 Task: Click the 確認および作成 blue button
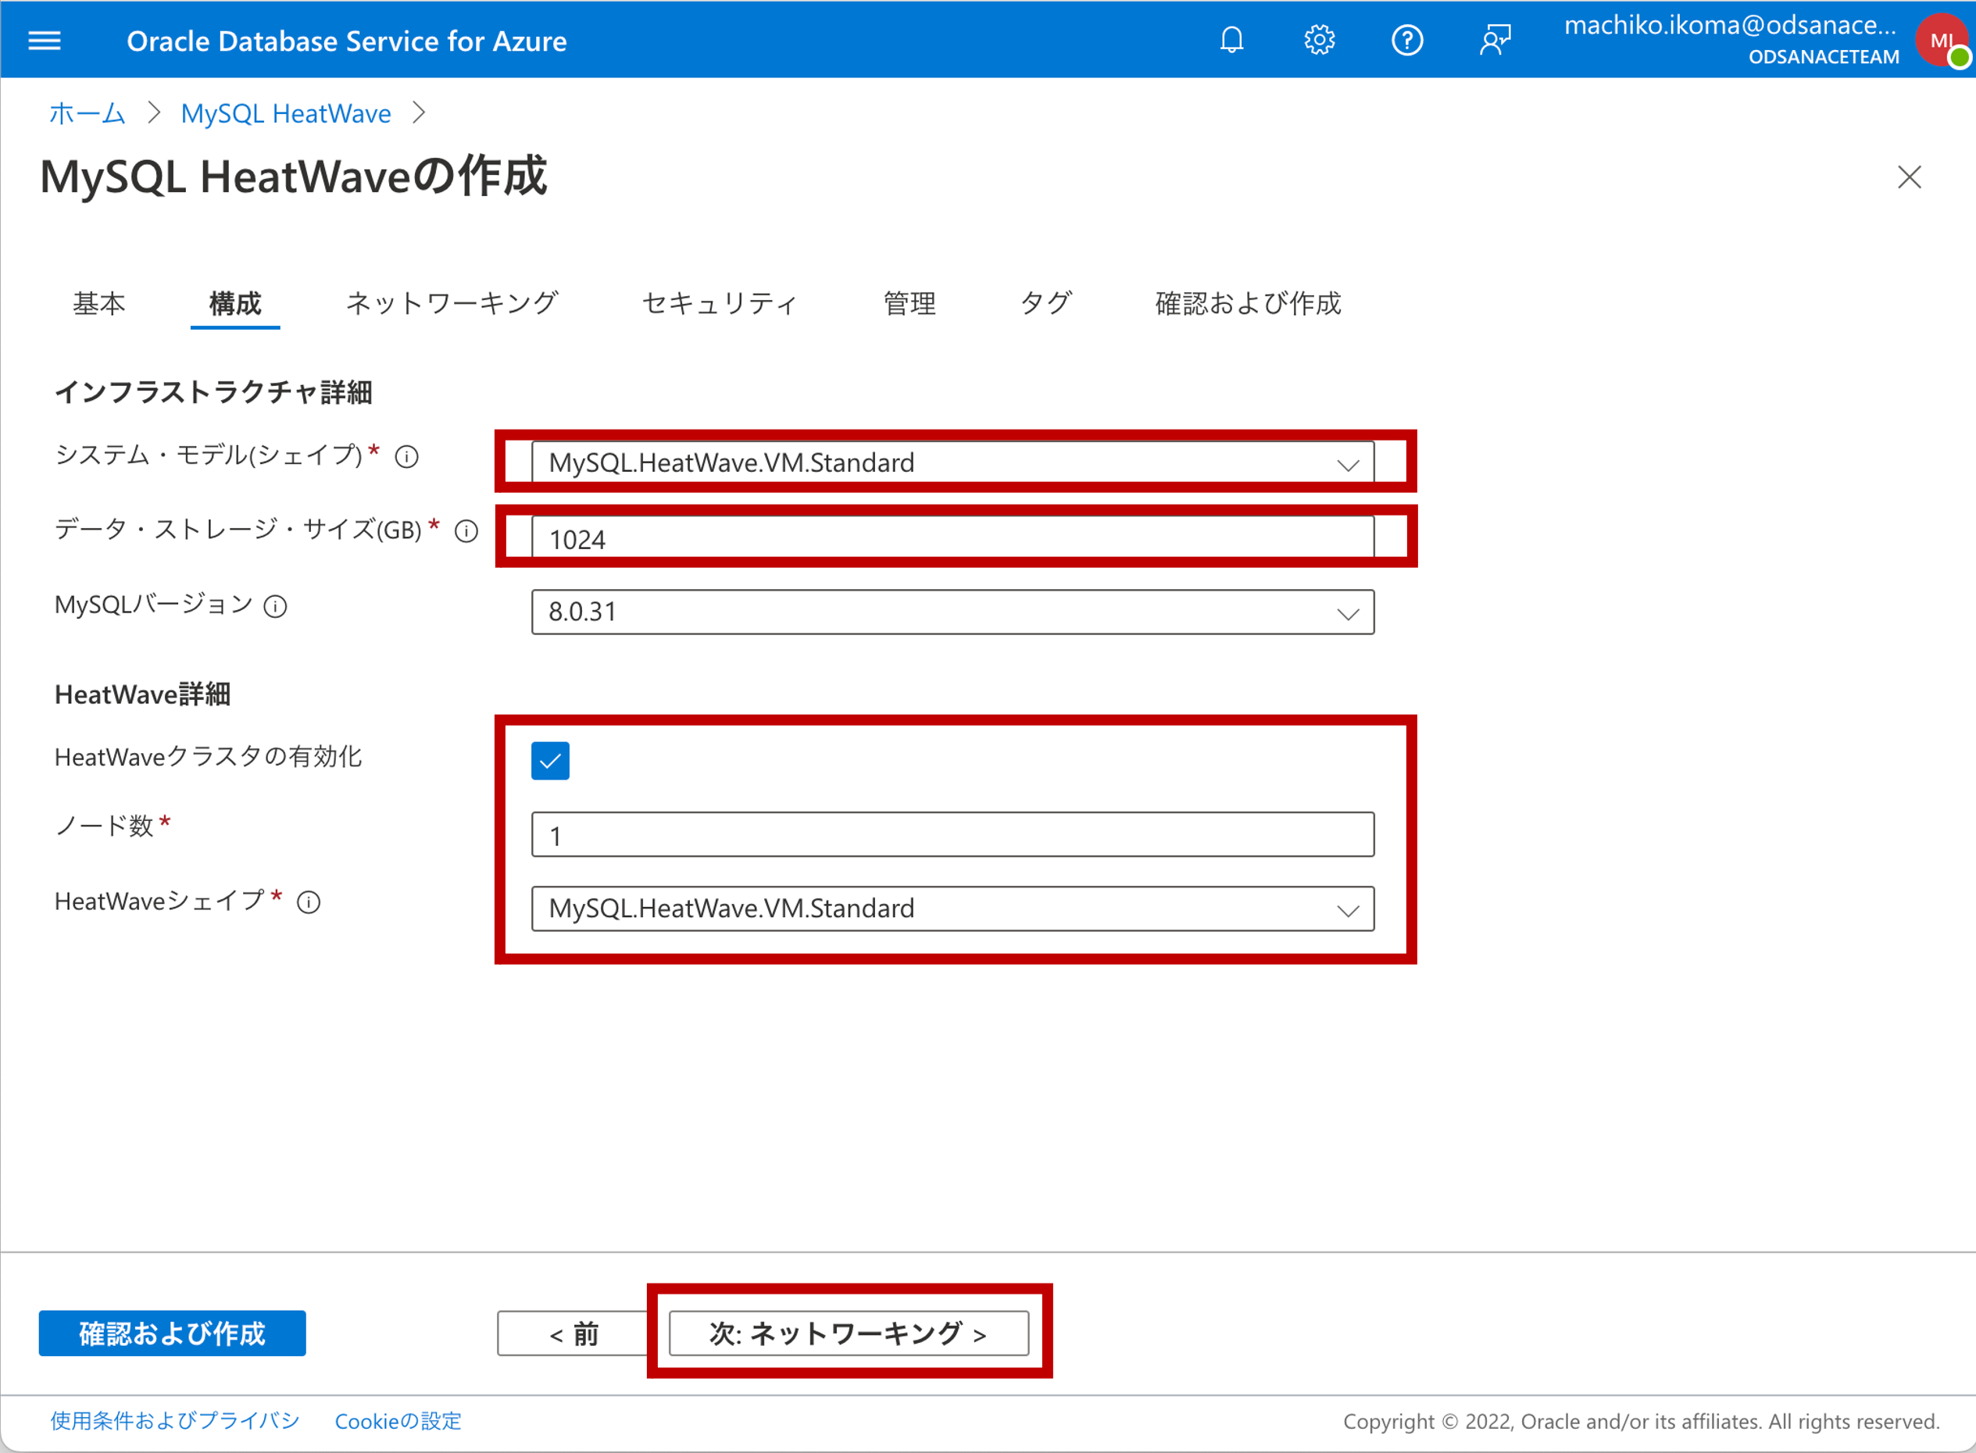click(x=172, y=1333)
